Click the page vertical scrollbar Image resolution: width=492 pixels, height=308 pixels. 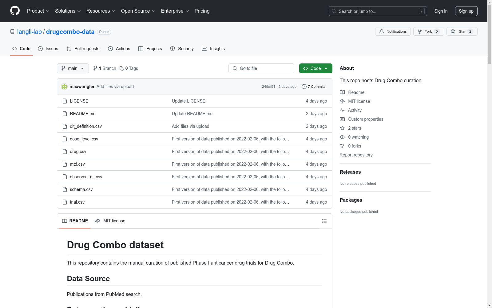[490, 154]
